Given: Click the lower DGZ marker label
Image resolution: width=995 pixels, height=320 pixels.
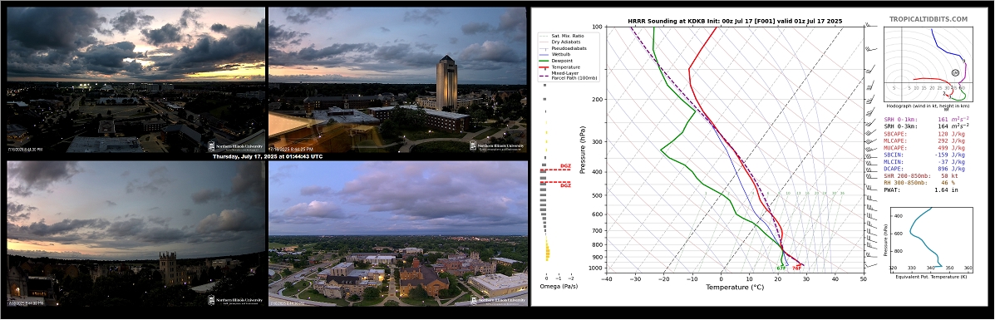Looking at the screenshot, I should click(565, 185).
